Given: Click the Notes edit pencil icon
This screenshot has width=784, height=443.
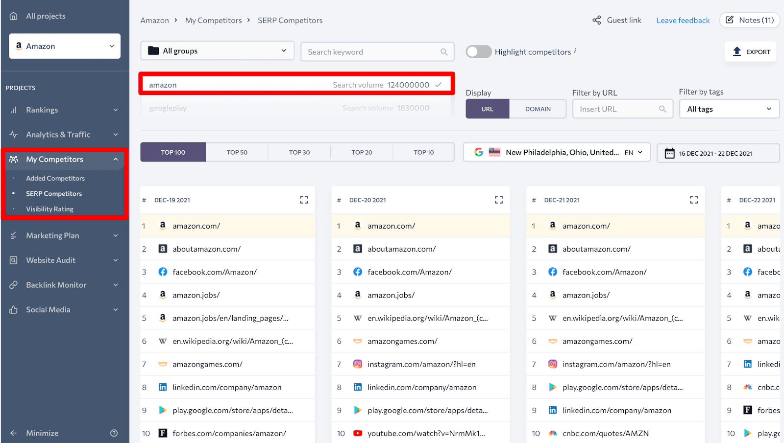Looking at the screenshot, I should [730, 20].
